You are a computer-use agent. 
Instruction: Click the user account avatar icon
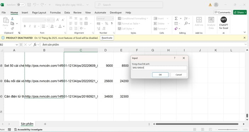click(x=216, y=5)
